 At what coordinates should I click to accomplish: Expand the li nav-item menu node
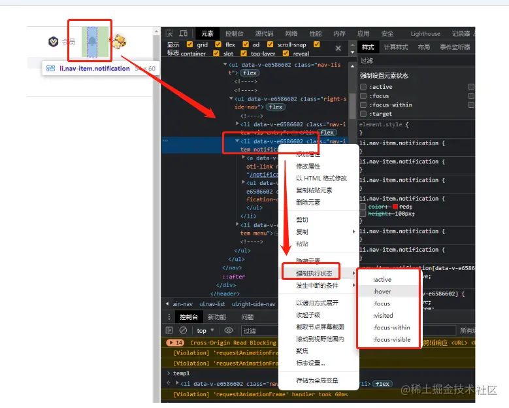[x=237, y=224]
